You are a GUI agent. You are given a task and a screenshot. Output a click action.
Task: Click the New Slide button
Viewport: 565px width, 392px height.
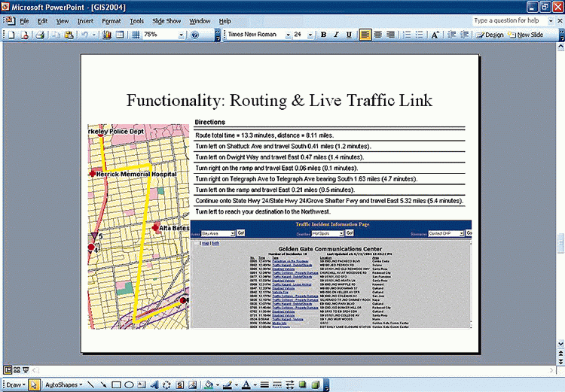point(526,35)
